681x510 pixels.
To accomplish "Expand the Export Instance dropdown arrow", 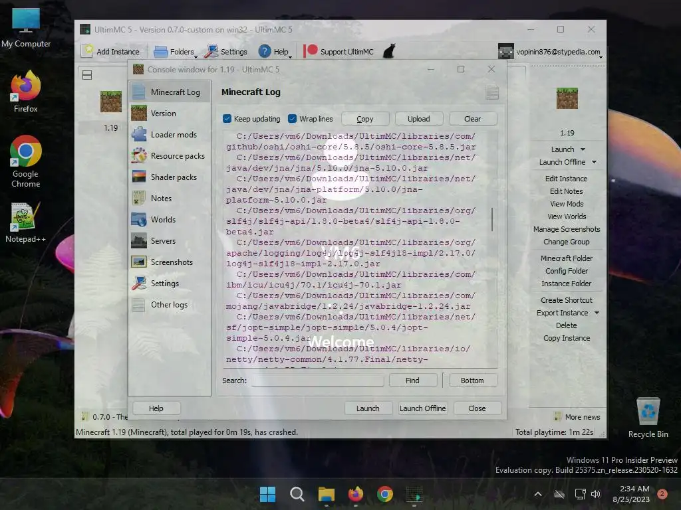I will click(597, 313).
